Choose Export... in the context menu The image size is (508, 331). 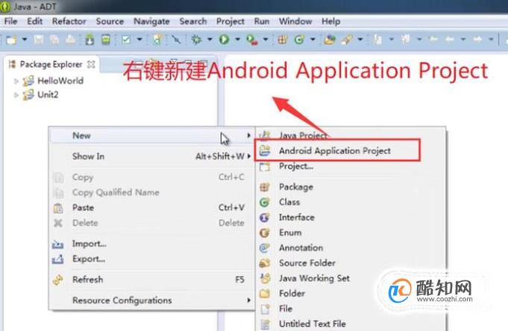(x=151, y=259)
